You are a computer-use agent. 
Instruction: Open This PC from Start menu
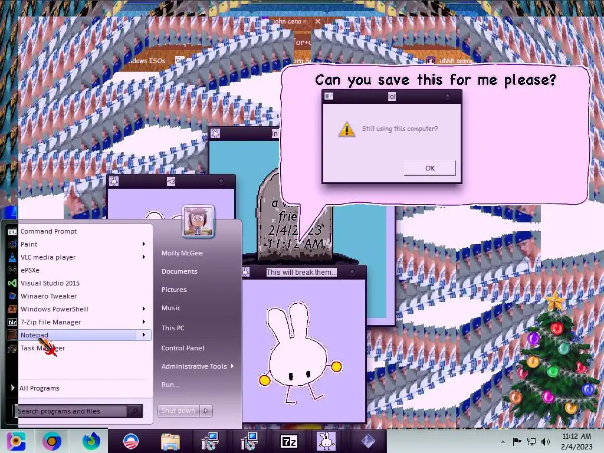tap(173, 328)
